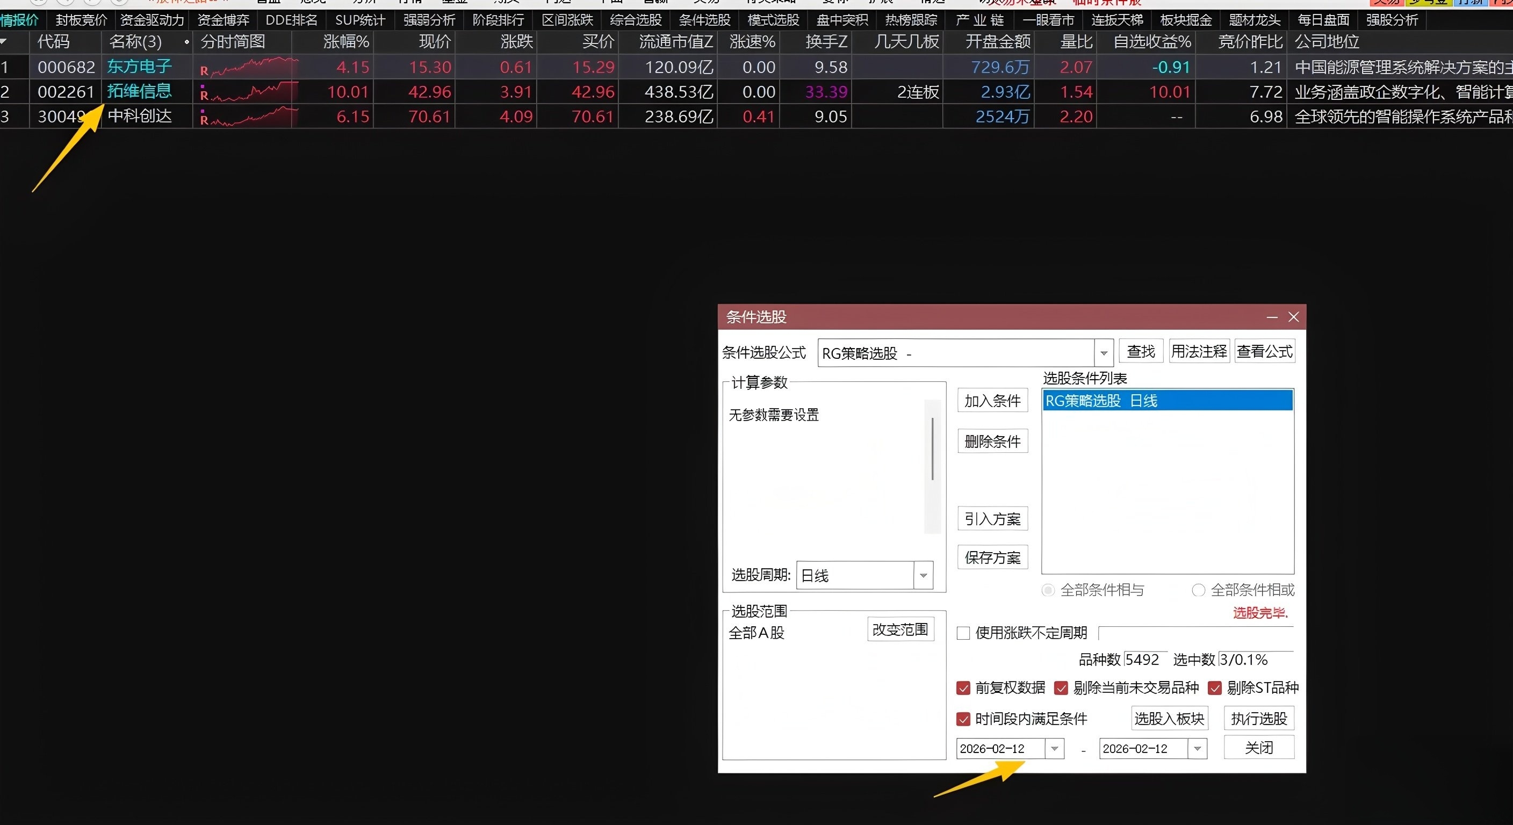Click the R marker icon on 东方电子 row

tap(204, 71)
